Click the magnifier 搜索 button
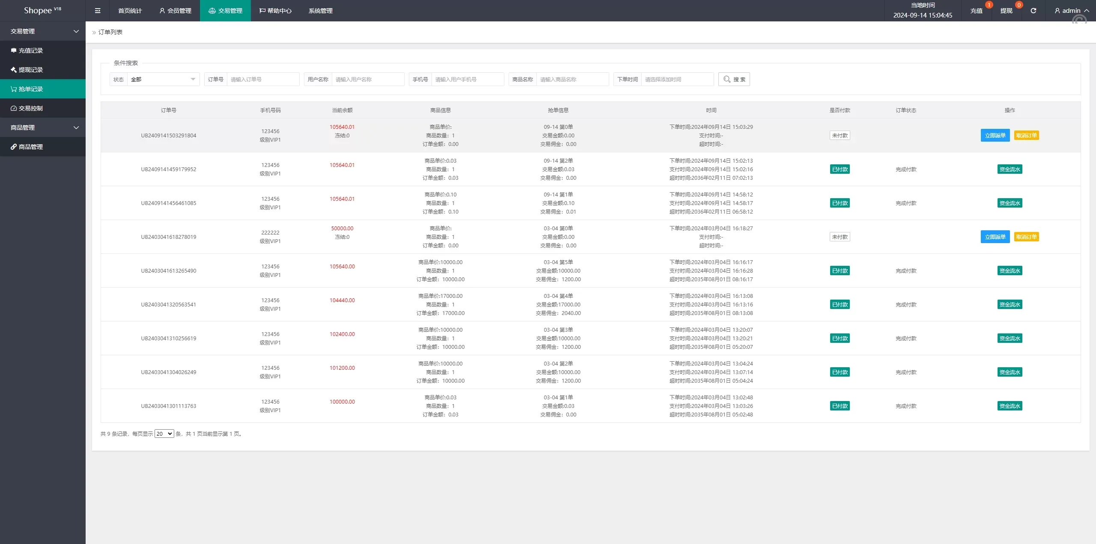Image resolution: width=1096 pixels, height=544 pixels. point(734,79)
